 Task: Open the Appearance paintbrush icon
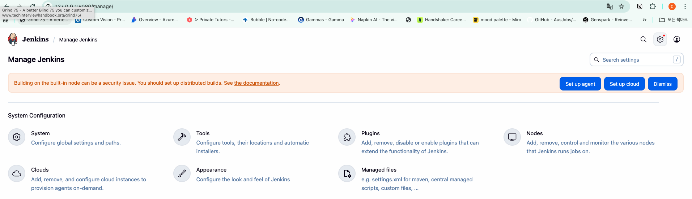pyautogui.click(x=182, y=173)
